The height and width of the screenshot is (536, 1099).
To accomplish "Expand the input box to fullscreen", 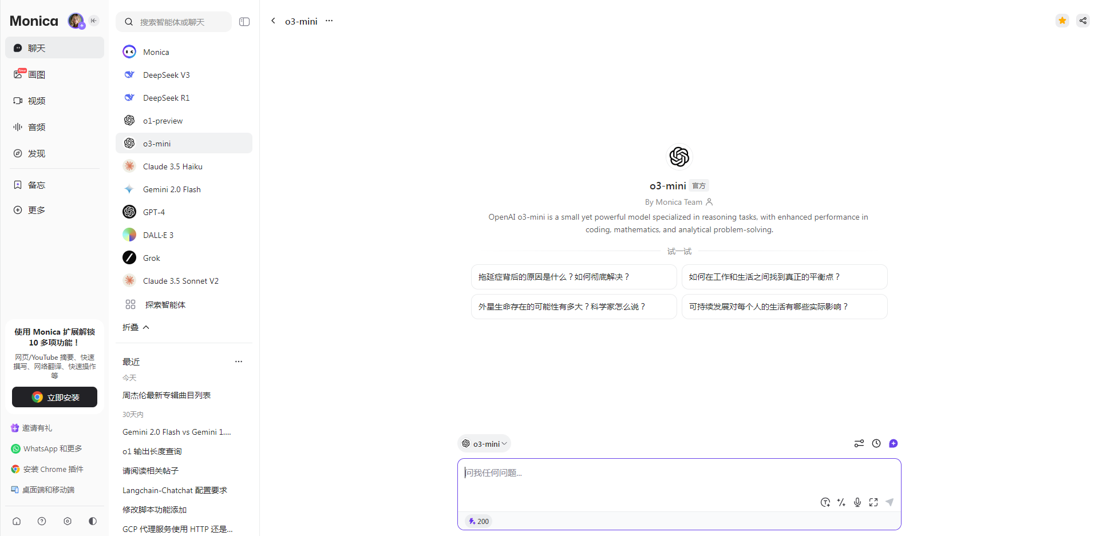I will tap(873, 502).
